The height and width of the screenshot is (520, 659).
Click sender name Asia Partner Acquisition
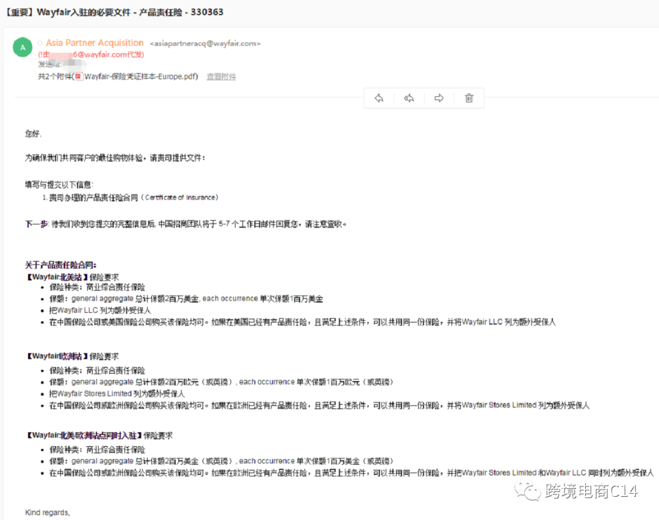click(95, 43)
